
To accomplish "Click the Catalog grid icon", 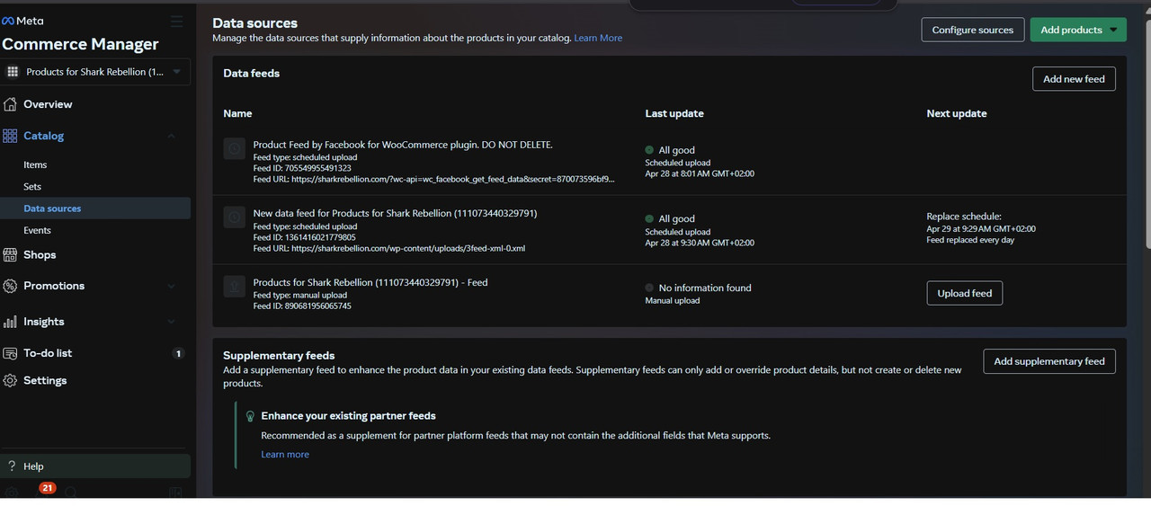I will [x=10, y=136].
